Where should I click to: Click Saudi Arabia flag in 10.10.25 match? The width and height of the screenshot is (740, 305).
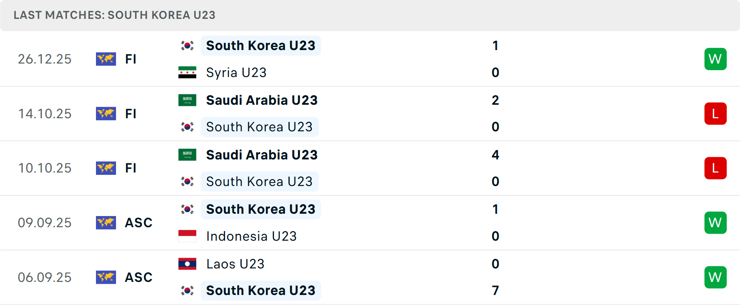click(187, 155)
